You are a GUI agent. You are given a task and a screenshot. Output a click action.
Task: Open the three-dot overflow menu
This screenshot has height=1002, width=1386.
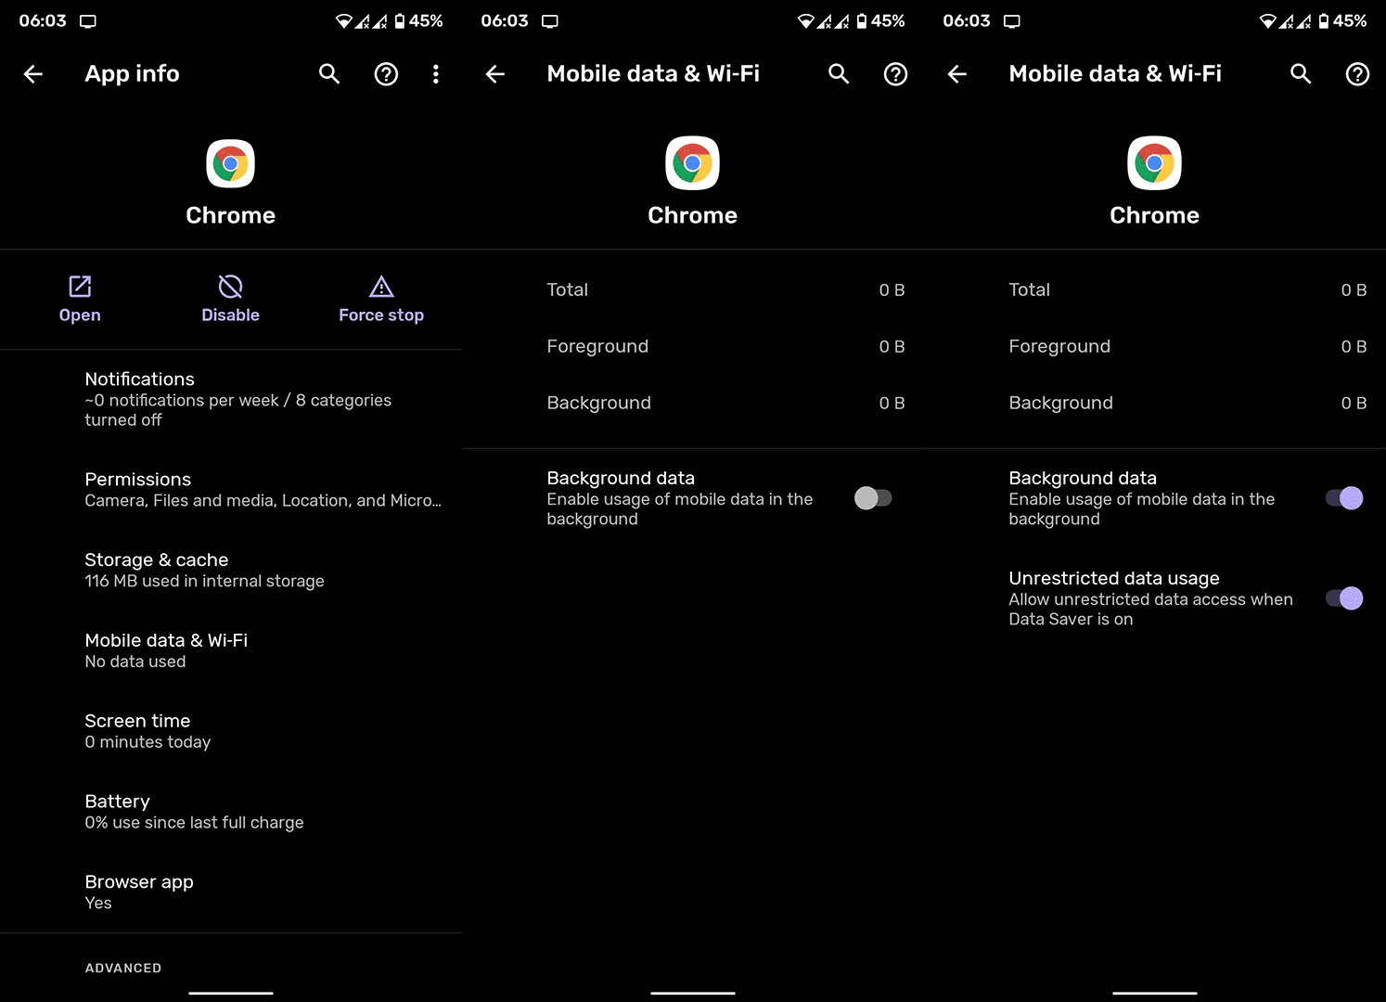436,74
